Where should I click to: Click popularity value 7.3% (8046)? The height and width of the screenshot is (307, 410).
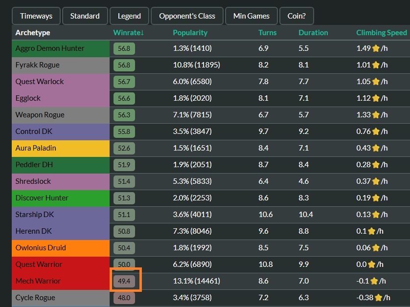(x=192, y=231)
